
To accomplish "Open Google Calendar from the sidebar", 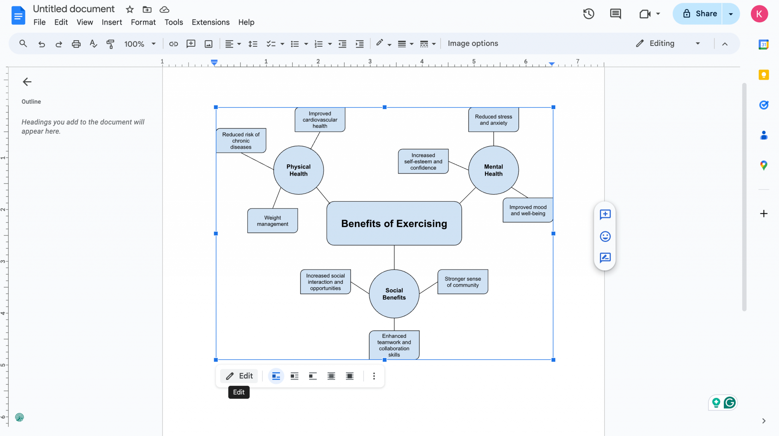I will point(763,44).
